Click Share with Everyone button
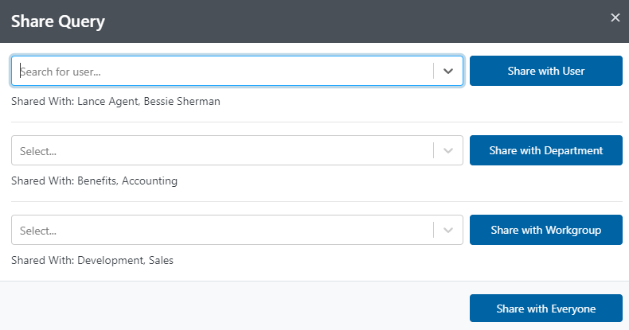This screenshot has height=330, width=629. 545,309
